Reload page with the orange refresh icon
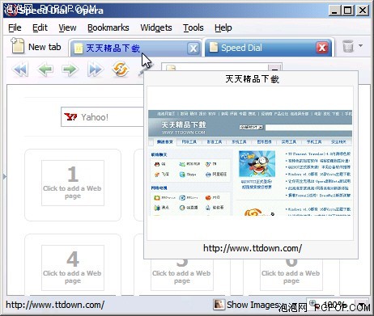The image size is (374, 316). coord(120,70)
